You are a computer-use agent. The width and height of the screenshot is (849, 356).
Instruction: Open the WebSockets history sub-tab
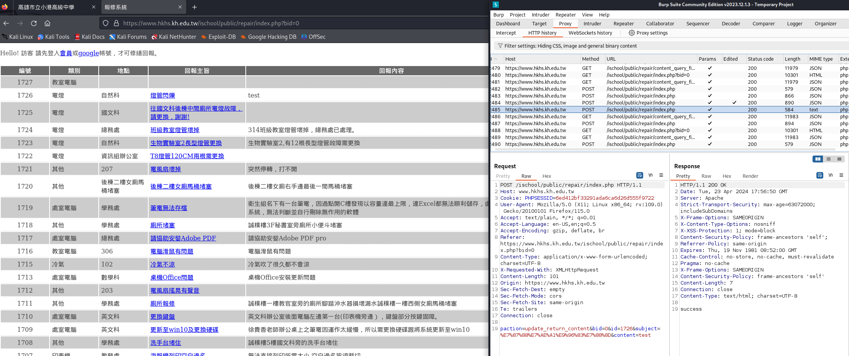(x=590, y=33)
